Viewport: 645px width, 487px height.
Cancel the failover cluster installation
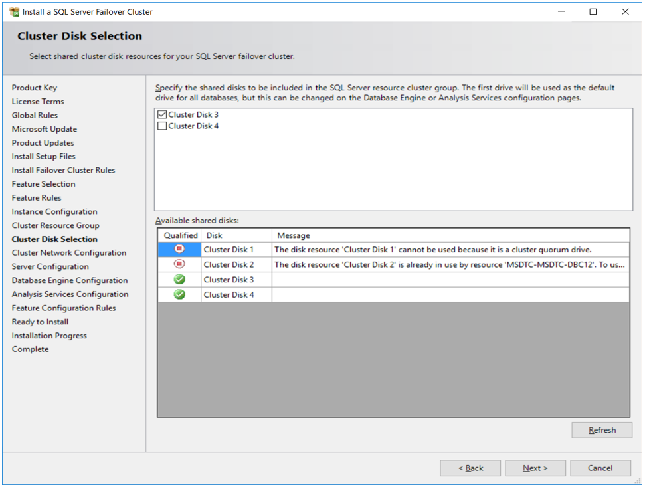[600, 468]
